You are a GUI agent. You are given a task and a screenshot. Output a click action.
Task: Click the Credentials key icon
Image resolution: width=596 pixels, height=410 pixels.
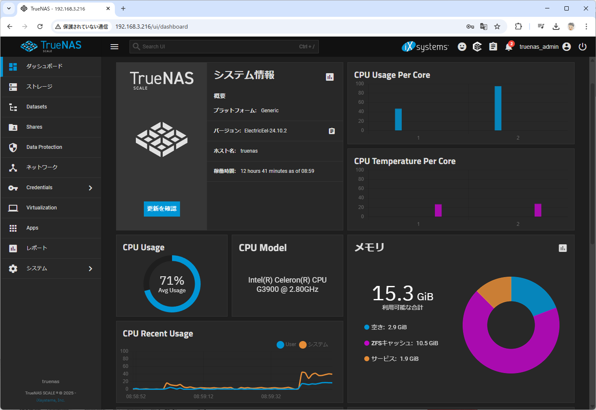point(13,188)
